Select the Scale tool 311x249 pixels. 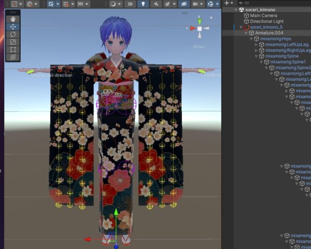click(12, 42)
